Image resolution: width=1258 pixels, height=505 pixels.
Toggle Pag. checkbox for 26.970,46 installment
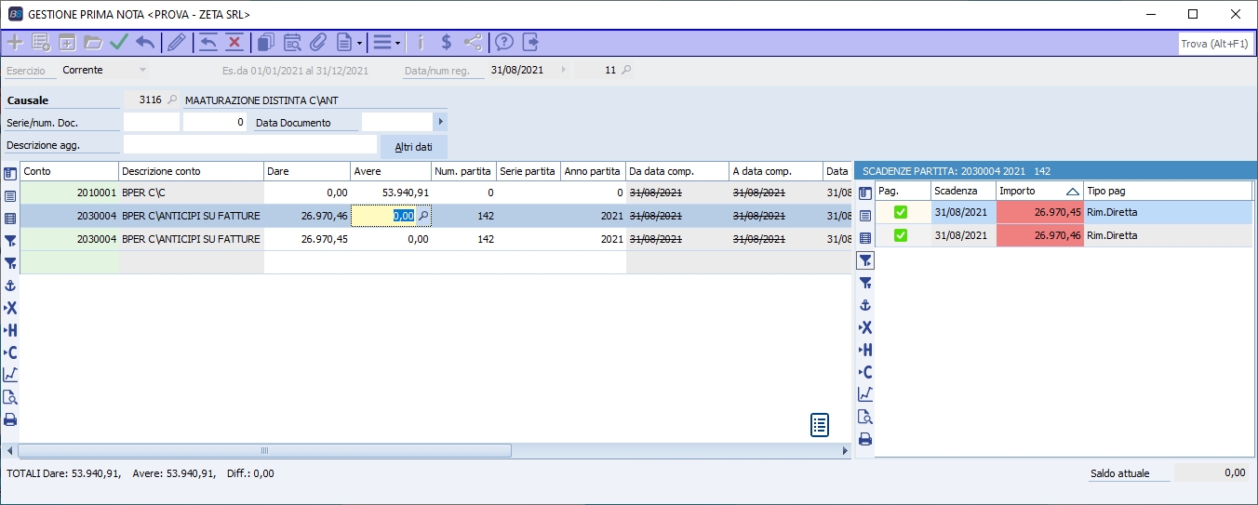coord(901,235)
